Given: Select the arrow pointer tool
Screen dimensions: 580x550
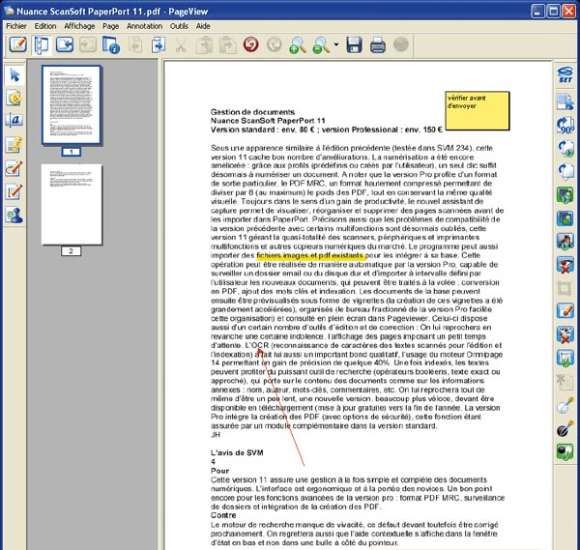Looking at the screenshot, I should 14,75.
